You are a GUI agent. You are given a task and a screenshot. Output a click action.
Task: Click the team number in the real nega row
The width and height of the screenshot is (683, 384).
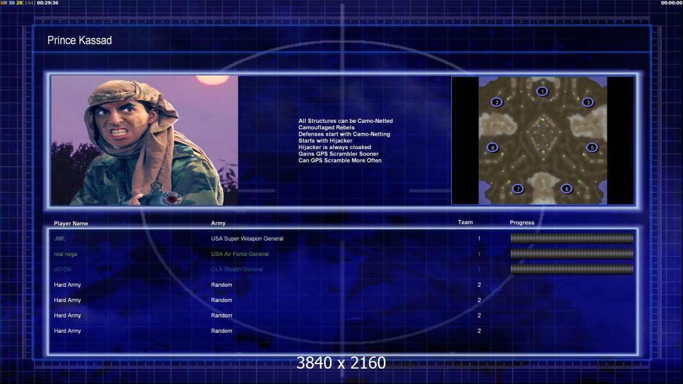click(x=479, y=254)
